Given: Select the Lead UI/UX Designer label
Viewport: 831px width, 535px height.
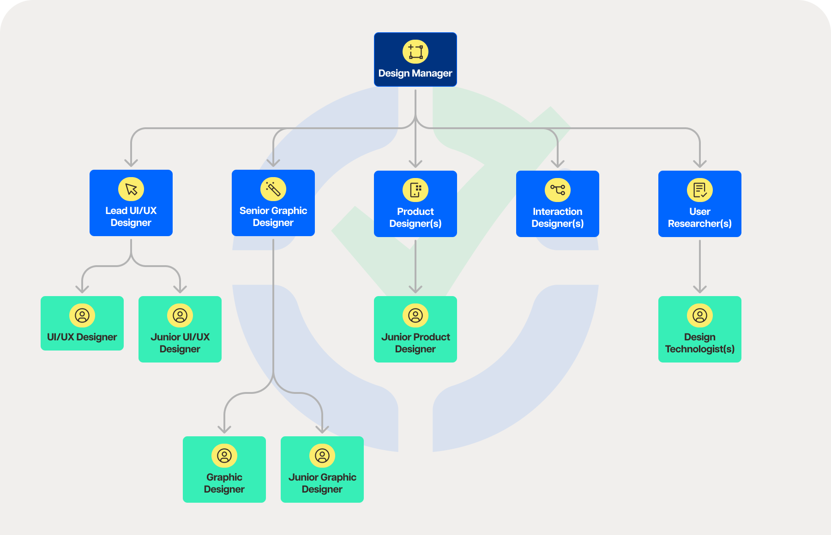Looking at the screenshot, I should (x=131, y=217).
